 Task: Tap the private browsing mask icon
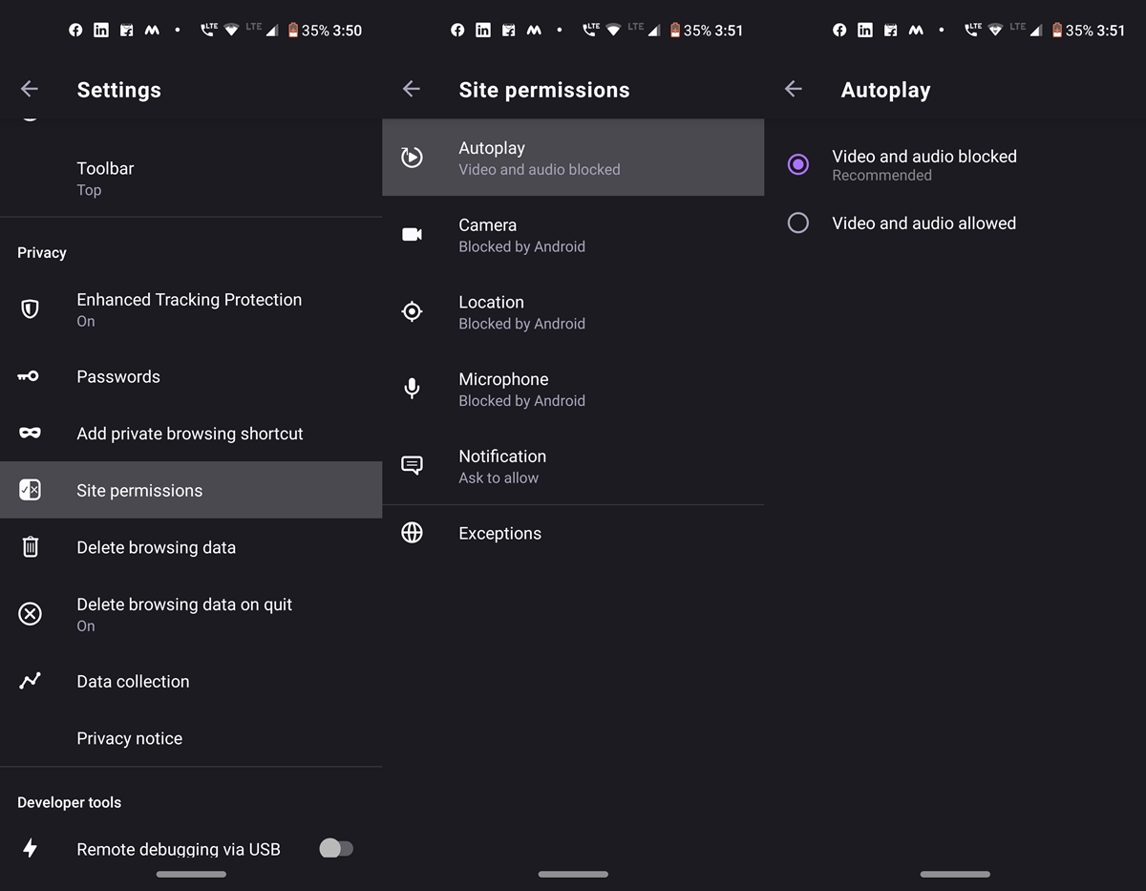point(30,434)
